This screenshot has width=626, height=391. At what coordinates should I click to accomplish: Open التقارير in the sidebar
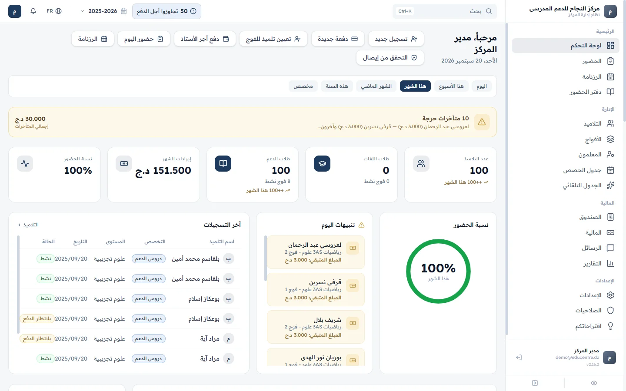coord(566,264)
